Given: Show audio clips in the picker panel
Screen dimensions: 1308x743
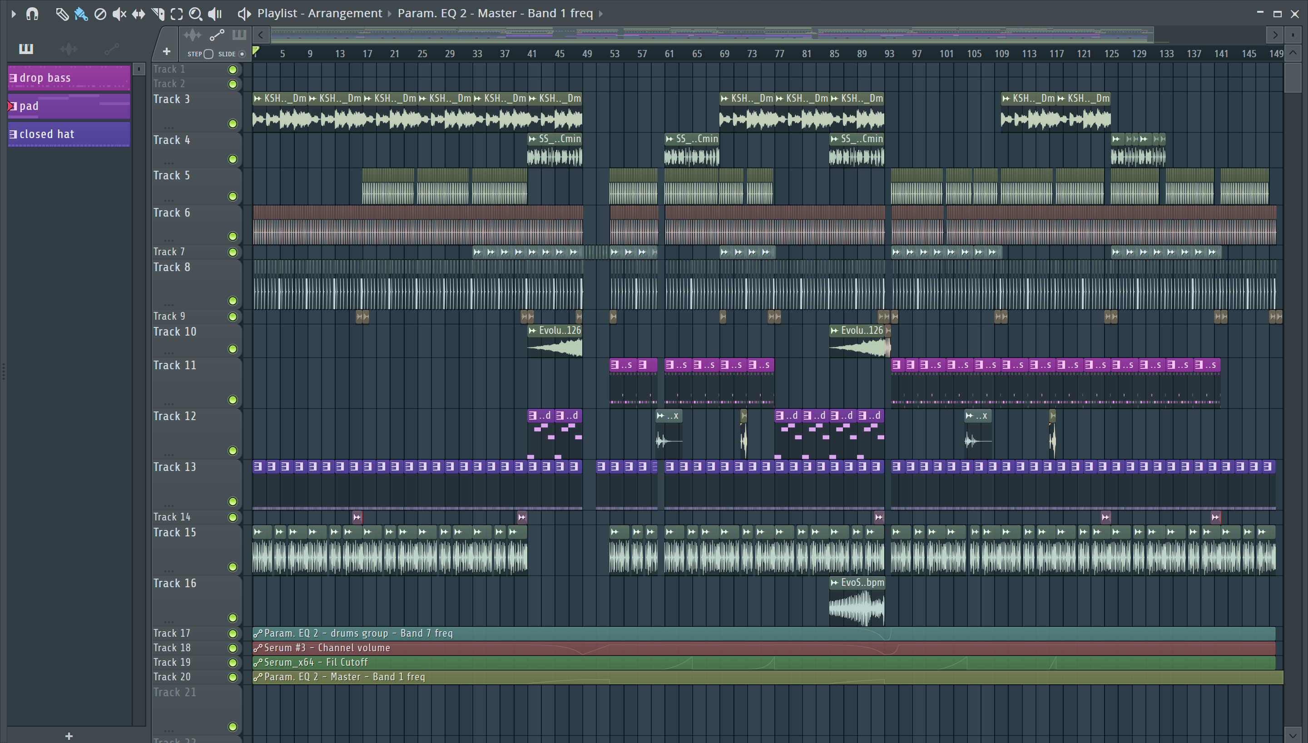Looking at the screenshot, I should 69,49.
